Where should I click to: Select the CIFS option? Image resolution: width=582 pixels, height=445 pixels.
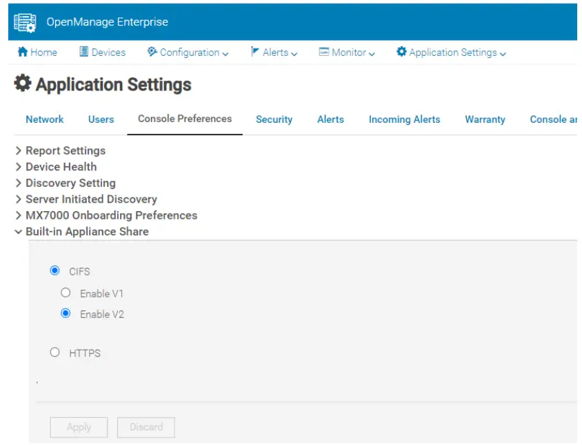[x=55, y=271]
